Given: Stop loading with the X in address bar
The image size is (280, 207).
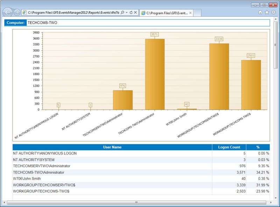Looking at the screenshot, I should coord(135,13).
